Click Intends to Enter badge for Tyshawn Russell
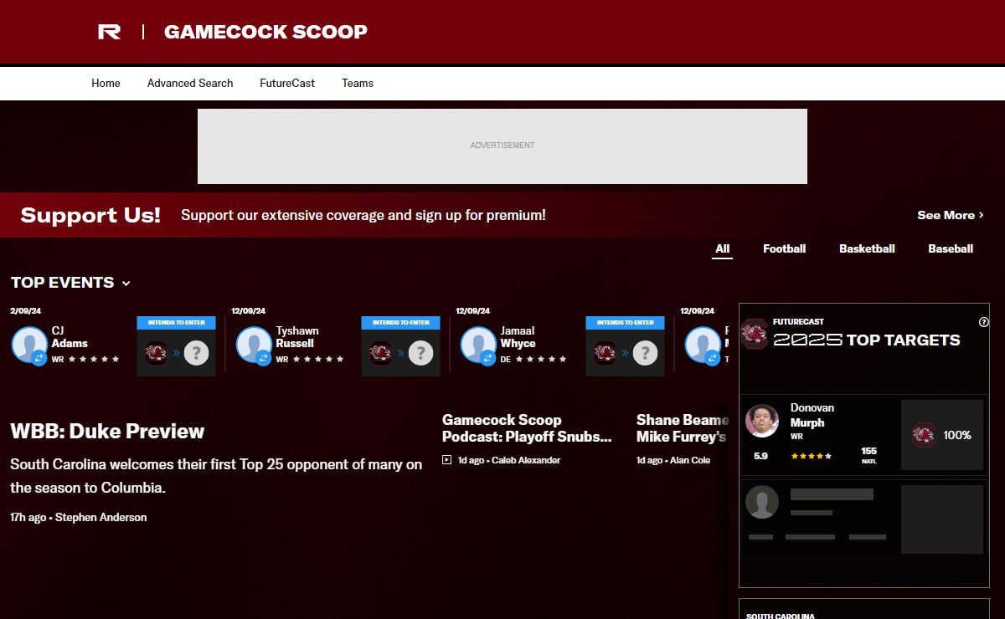 [x=401, y=322]
